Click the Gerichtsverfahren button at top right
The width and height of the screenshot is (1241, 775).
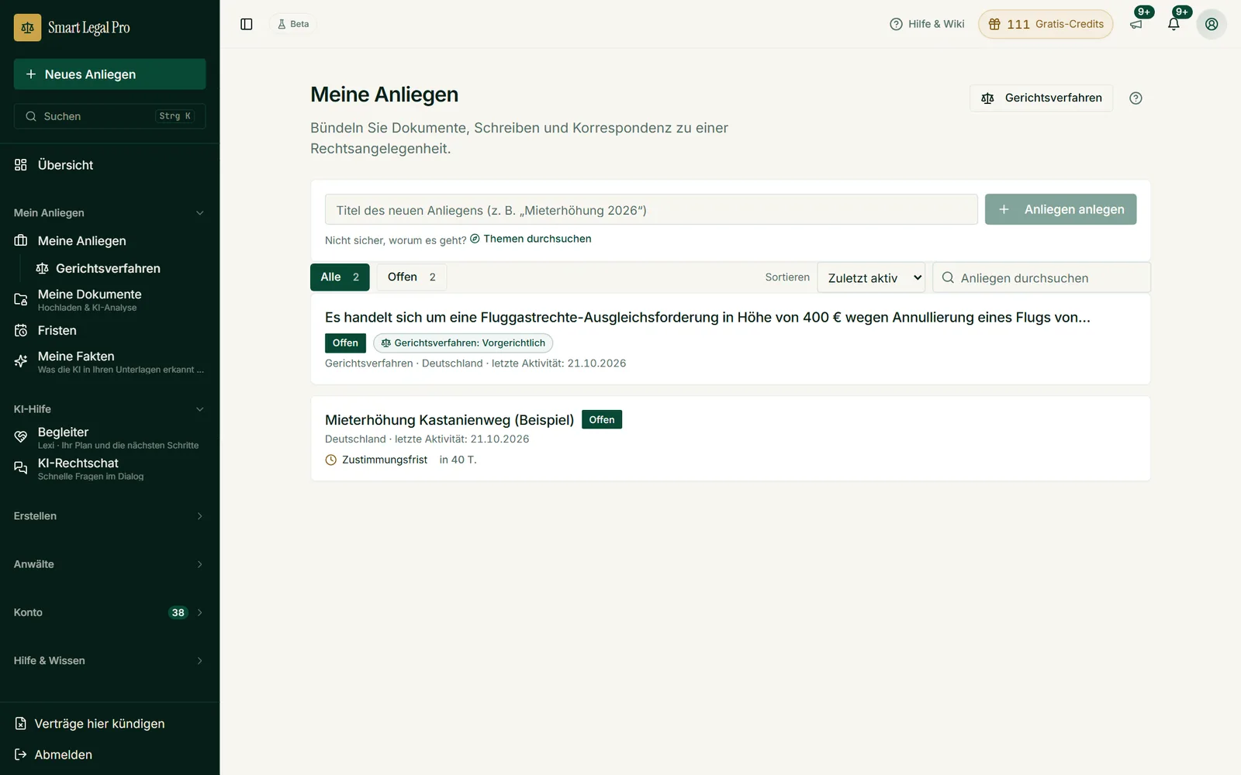tap(1041, 98)
